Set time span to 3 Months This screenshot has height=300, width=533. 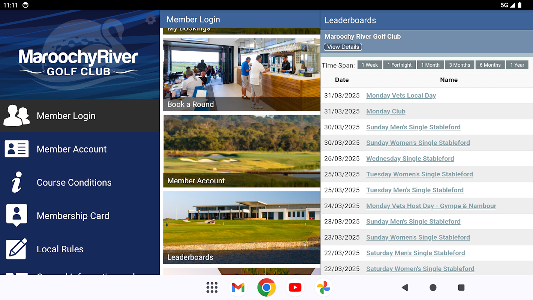pyautogui.click(x=460, y=65)
